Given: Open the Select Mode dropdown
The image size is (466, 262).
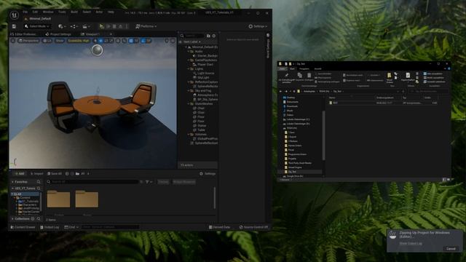Looking at the screenshot, I should coord(37,26).
